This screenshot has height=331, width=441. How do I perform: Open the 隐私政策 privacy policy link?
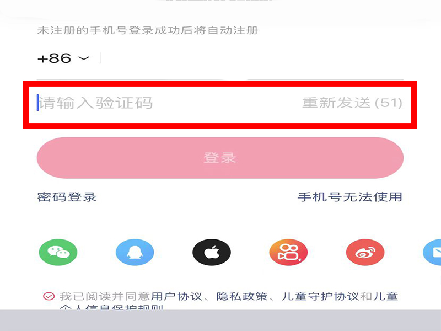[x=242, y=296]
